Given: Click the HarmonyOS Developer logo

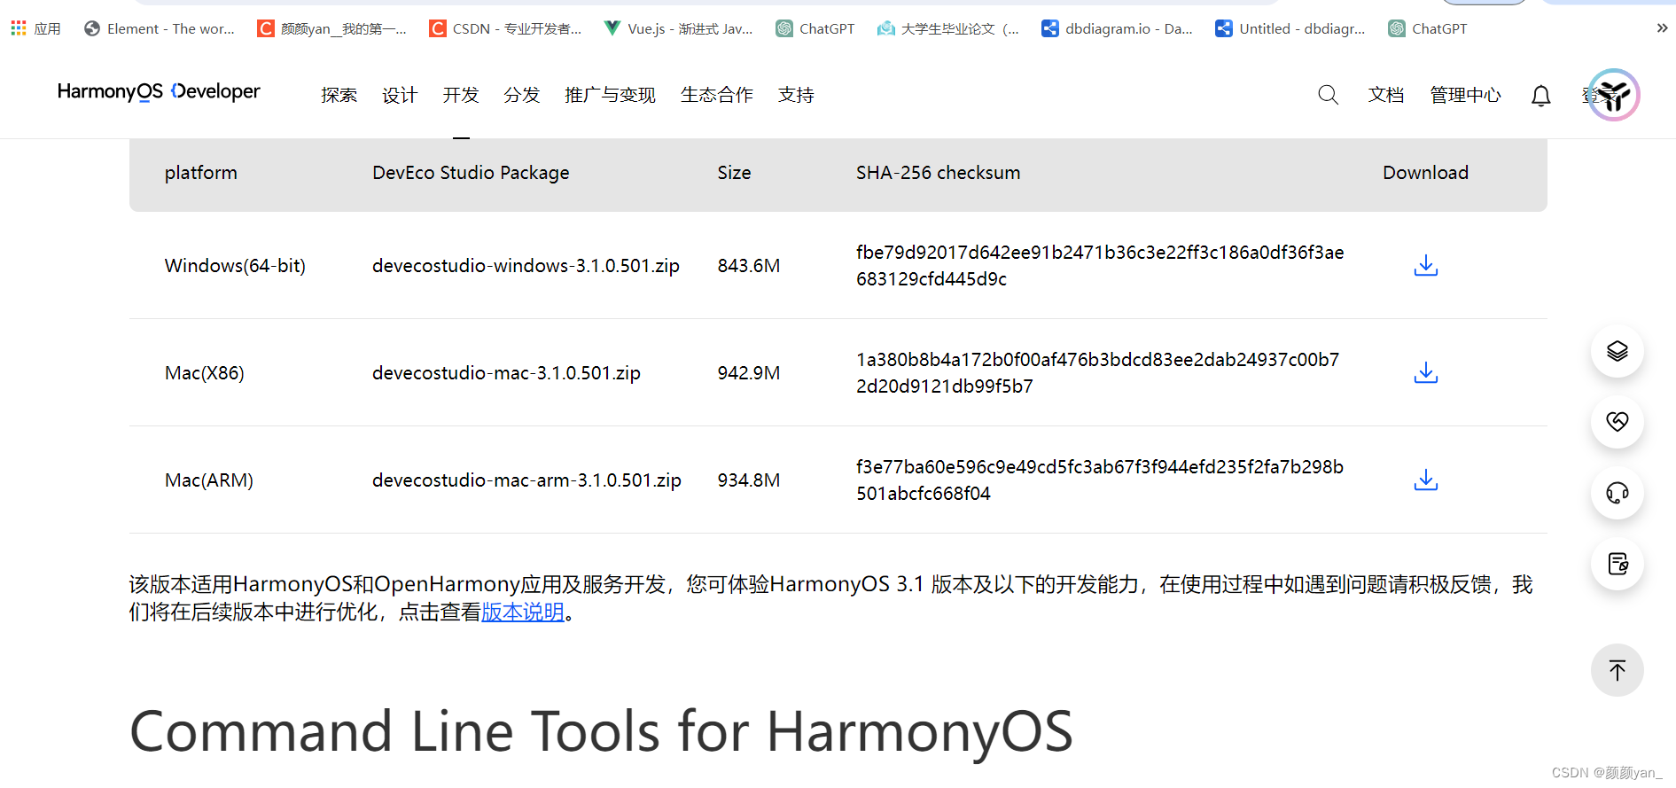Looking at the screenshot, I should tap(159, 91).
